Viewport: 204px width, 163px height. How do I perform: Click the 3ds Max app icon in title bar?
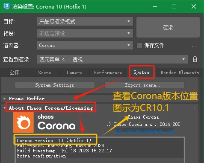click(x=7, y=6)
